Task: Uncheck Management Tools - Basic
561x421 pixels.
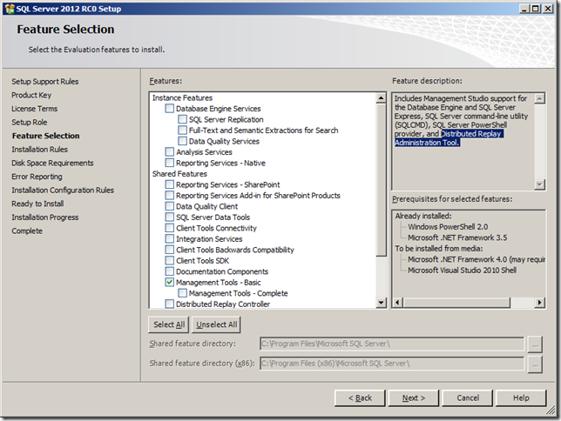Action: [170, 282]
